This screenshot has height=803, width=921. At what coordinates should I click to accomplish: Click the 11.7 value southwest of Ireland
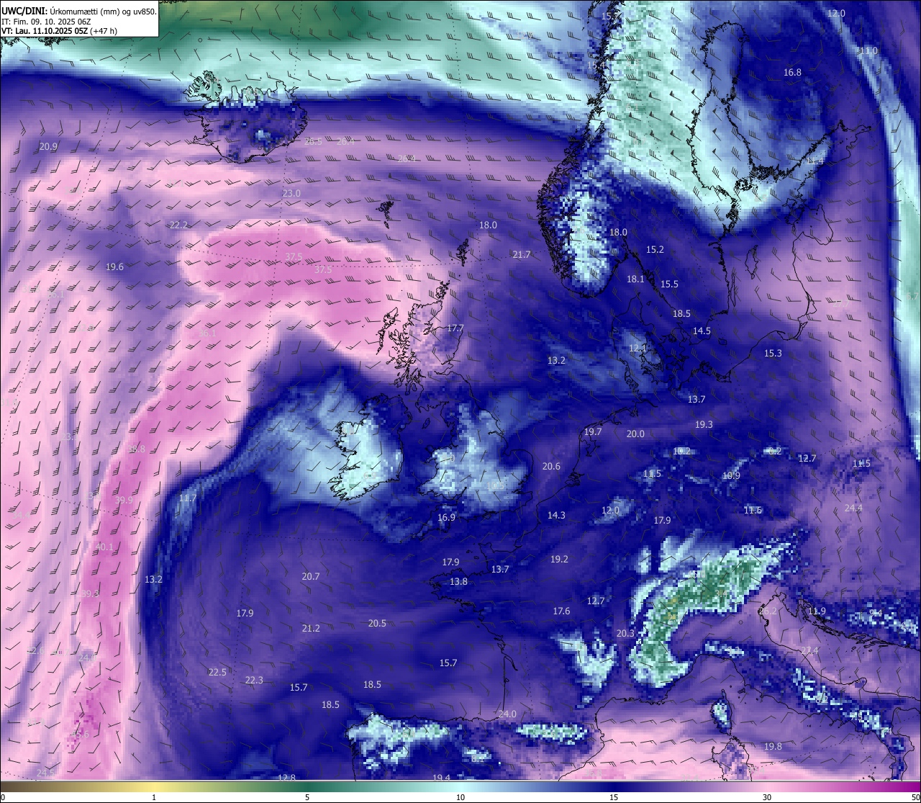[x=188, y=498]
